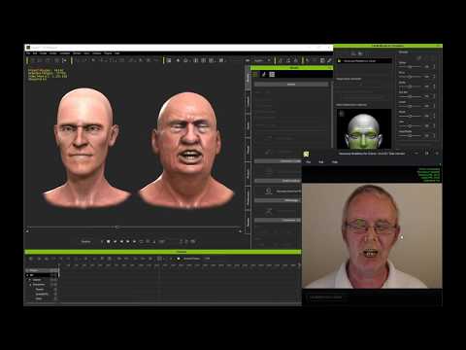Click the yellow folder icon in the plugin panel
This screenshot has width=466, height=350.
click(x=339, y=61)
